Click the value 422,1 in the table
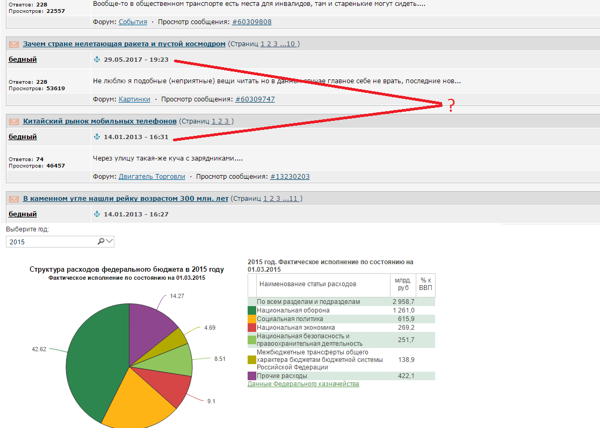 point(406,375)
